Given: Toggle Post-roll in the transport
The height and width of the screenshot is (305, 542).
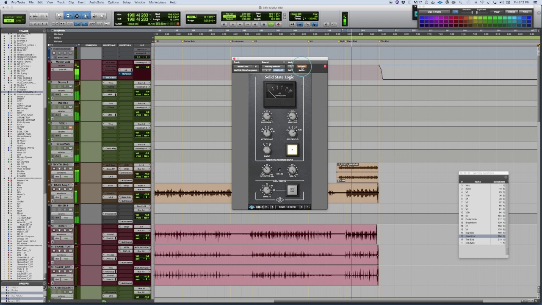Looking at the screenshot, I should point(229,17).
